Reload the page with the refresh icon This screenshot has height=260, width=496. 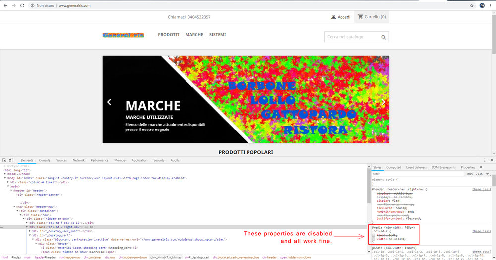(x=22, y=5)
